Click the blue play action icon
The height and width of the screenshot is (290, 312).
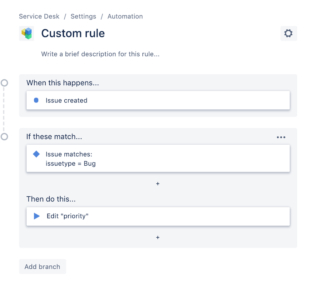[x=36, y=216]
